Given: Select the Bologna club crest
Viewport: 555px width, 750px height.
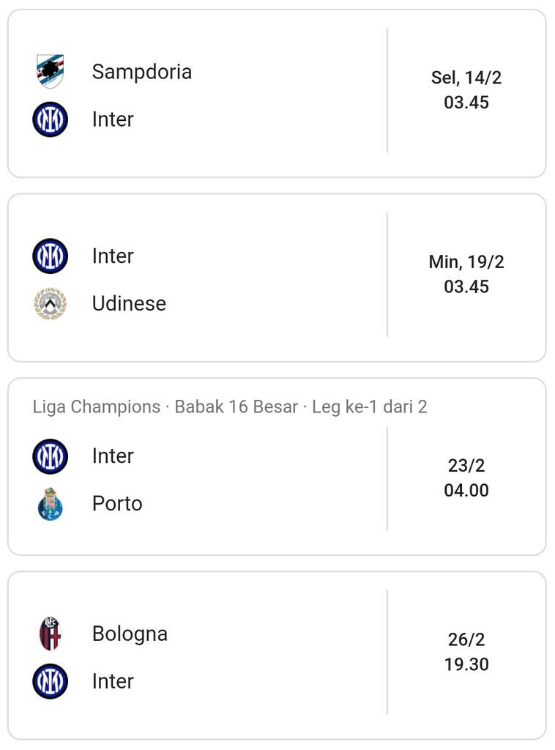Looking at the screenshot, I should [50, 634].
